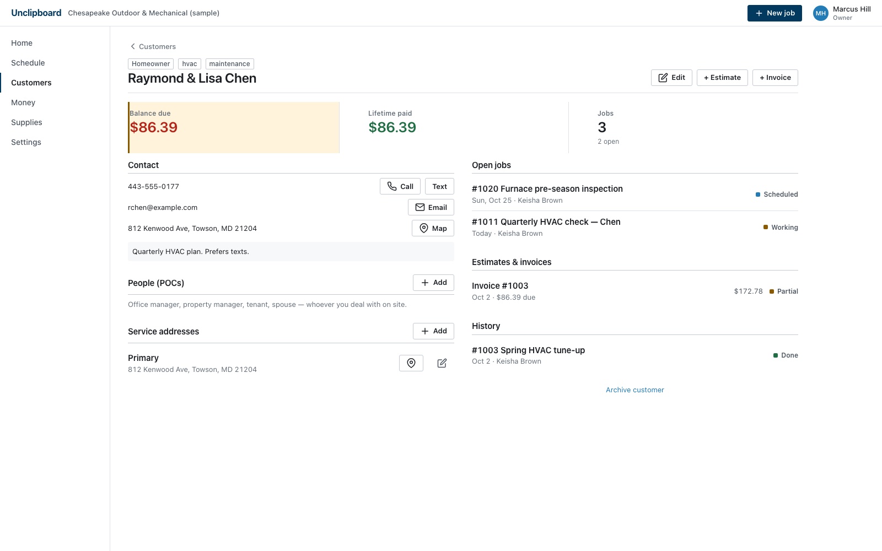This screenshot has height=551, width=882.
Task: Click the Working status badge
Action: tap(781, 227)
